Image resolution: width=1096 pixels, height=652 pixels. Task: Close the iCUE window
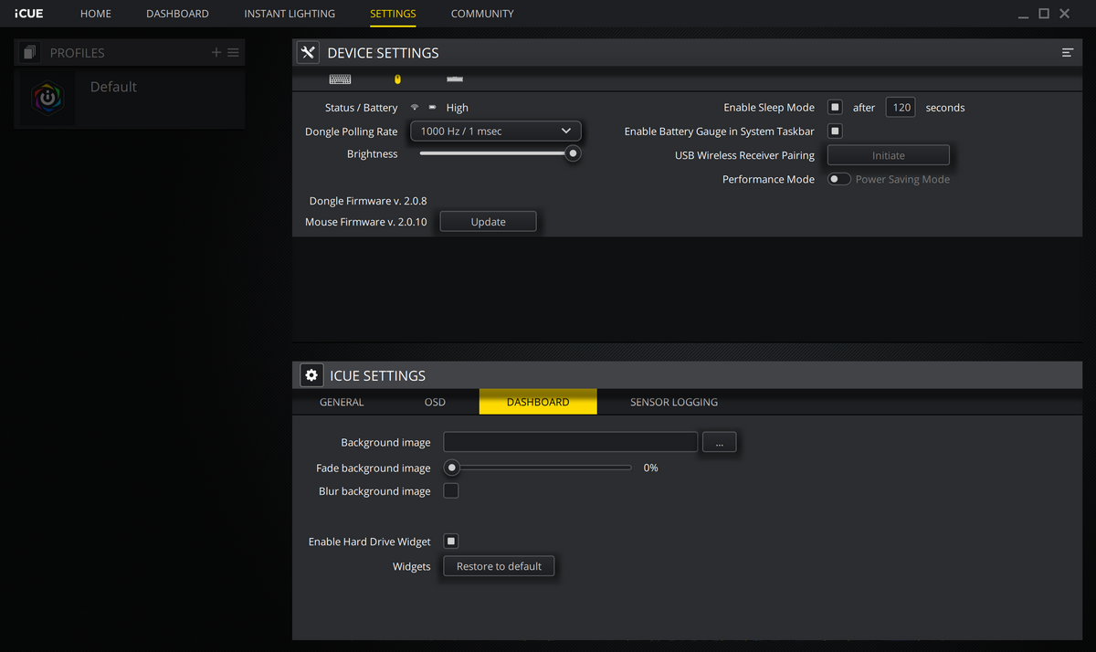pos(1064,14)
